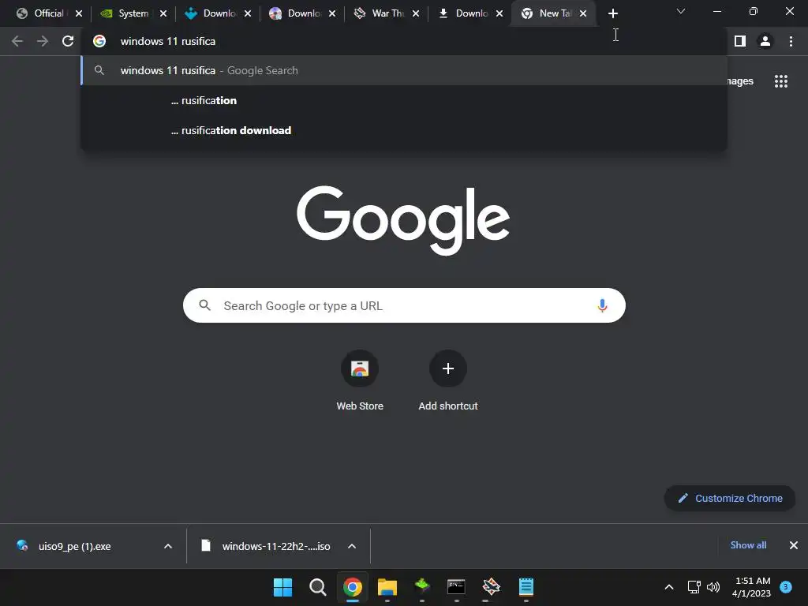Open the green uTorrent-like taskbar icon
Screen dimensions: 808x606
[x=421, y=587]
